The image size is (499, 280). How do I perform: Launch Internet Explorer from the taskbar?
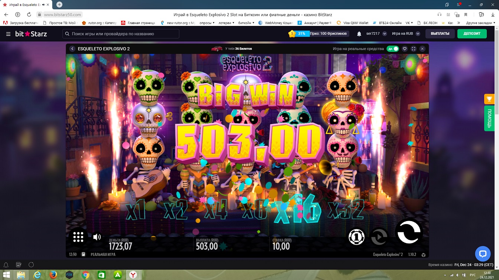37,275
